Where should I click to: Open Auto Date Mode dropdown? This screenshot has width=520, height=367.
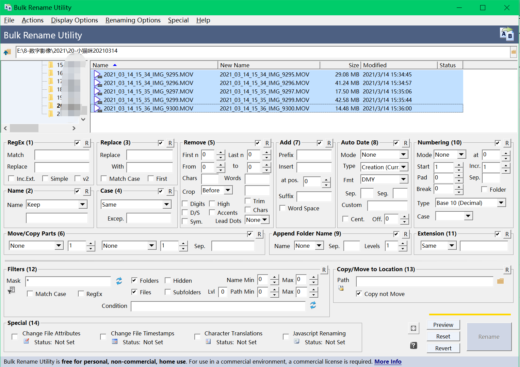tap(384, 155)
